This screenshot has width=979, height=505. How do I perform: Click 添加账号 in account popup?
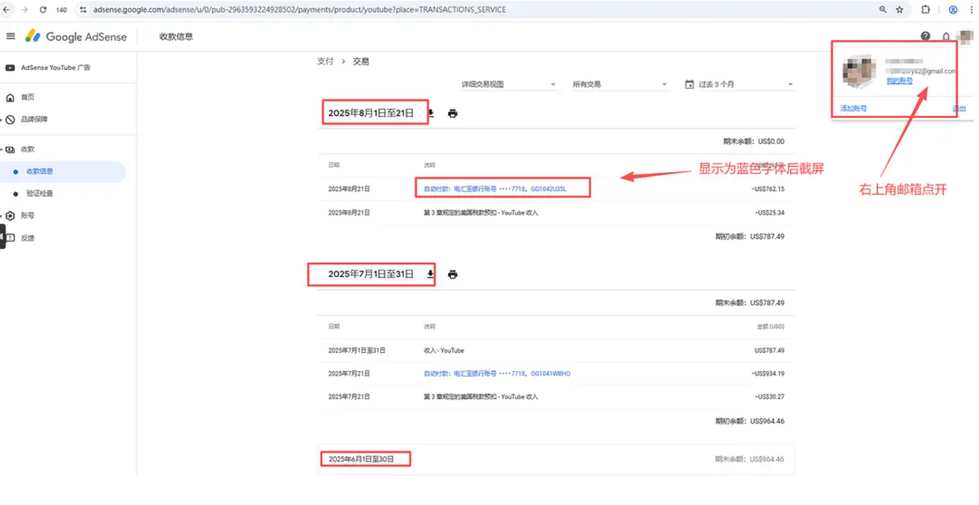tap(853, 108)
